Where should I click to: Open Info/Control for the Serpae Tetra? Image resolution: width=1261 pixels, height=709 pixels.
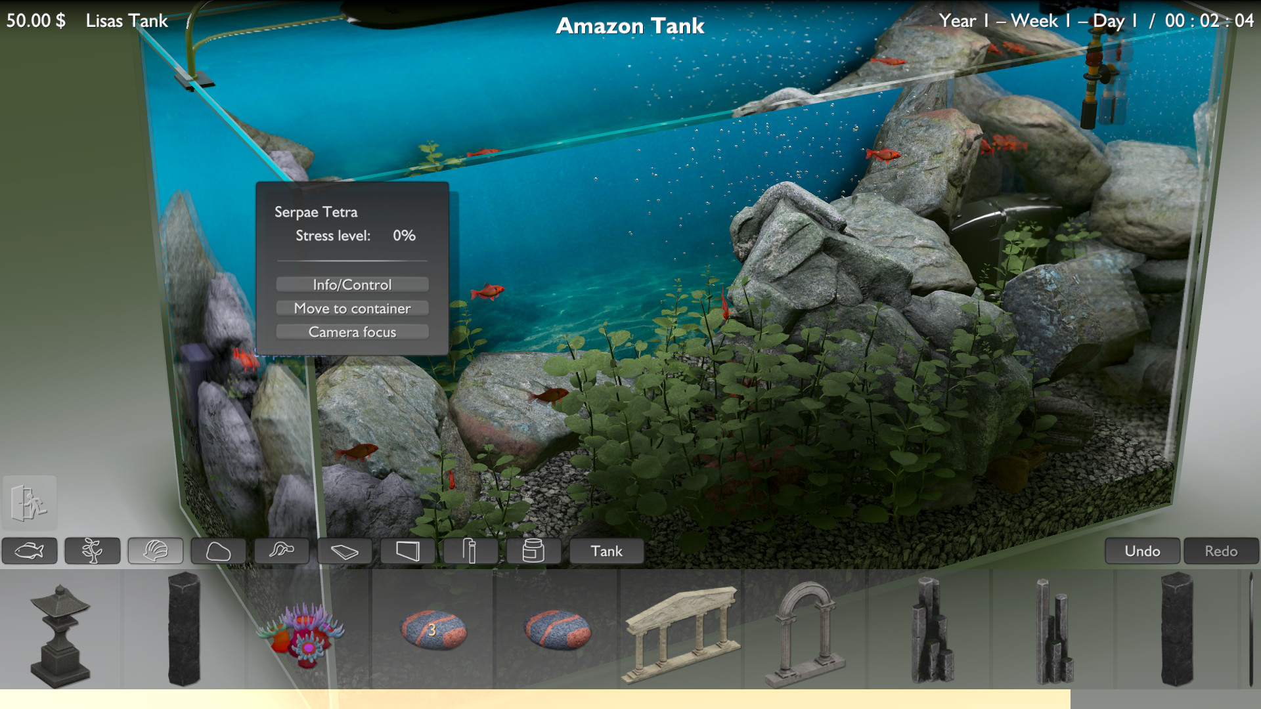(352, 284)
